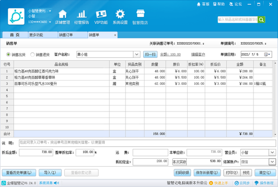This screenshot has width=278, height=187.
Task: Click quantity cell 62.000
Action: [155, 84]
